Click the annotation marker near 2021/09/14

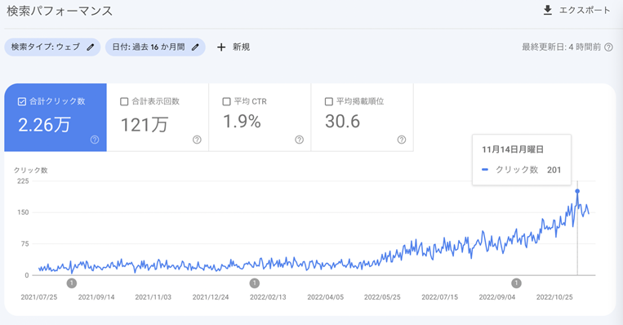click(x=72, y=283)
